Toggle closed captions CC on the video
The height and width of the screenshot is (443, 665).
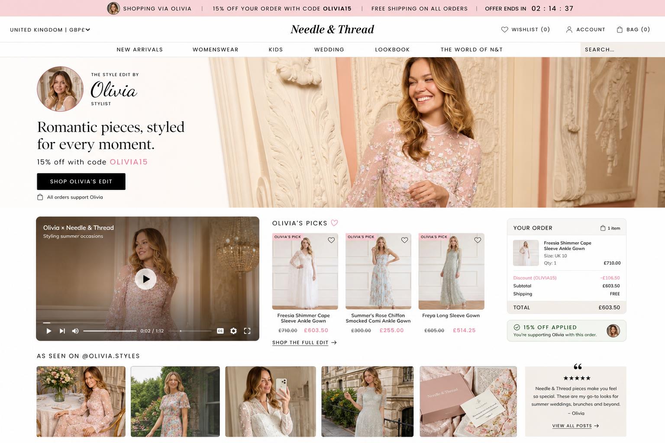[220, 331]
